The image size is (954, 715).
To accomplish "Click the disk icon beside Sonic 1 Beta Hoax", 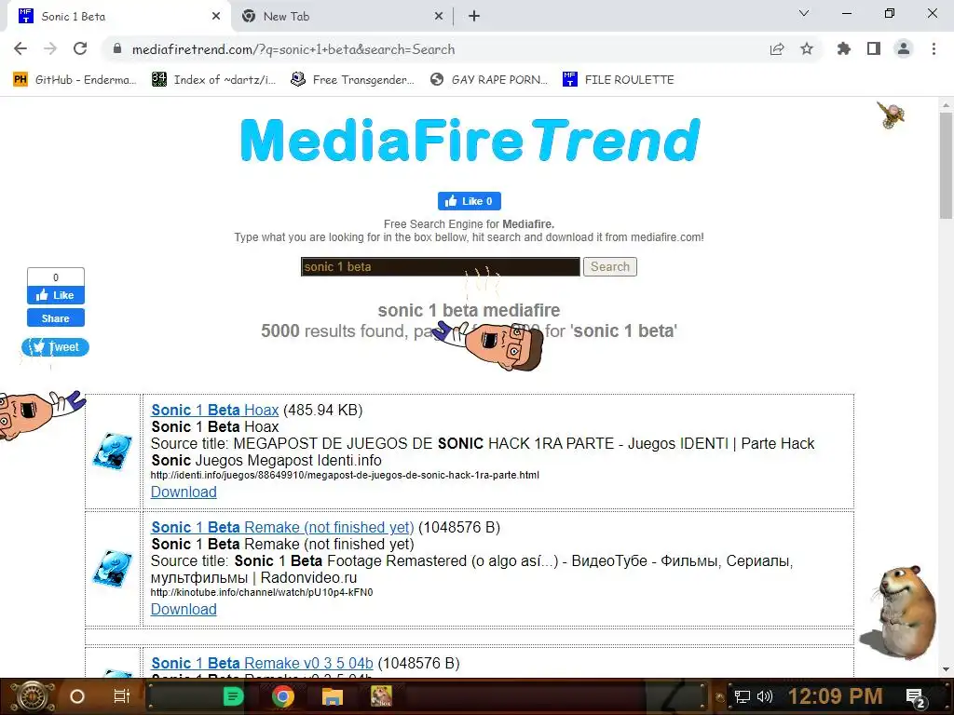I will pyautogui.click(x=113, y=452).
